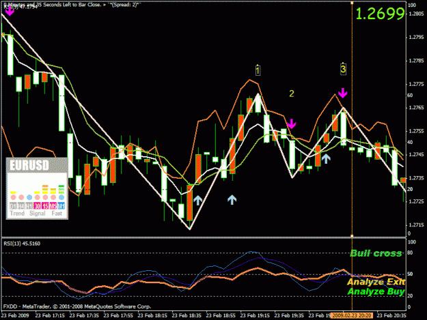The height and width of the screenshot is (320, 427).
Task: Click the FXDD - MetaTrader copyright text
Action: [x=77, y=306]
